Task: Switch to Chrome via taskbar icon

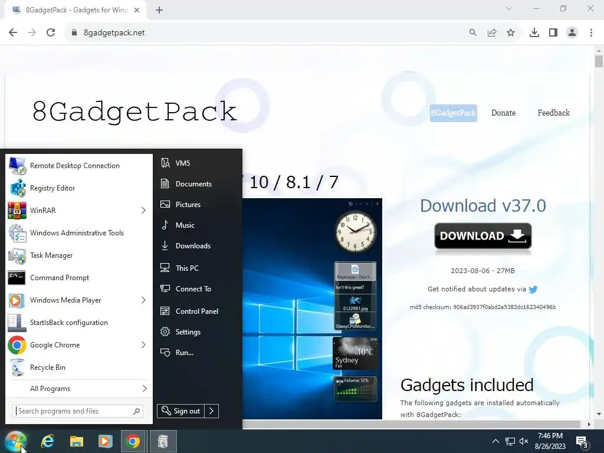Action: 133,441
